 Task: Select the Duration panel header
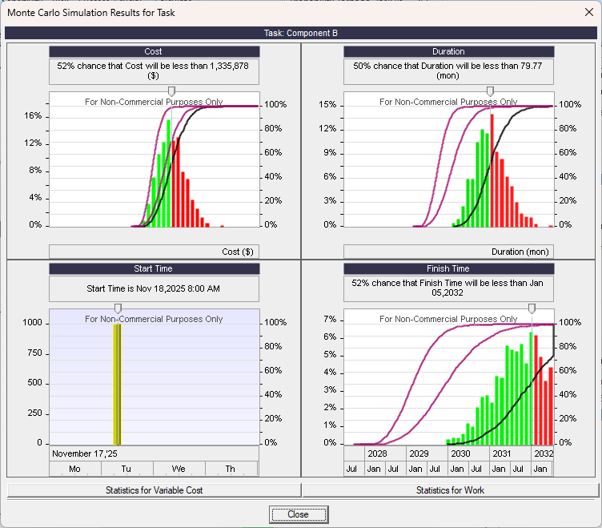(448, 51)
